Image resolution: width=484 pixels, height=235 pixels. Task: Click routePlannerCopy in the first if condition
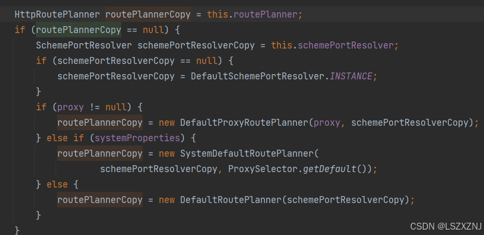79,30
